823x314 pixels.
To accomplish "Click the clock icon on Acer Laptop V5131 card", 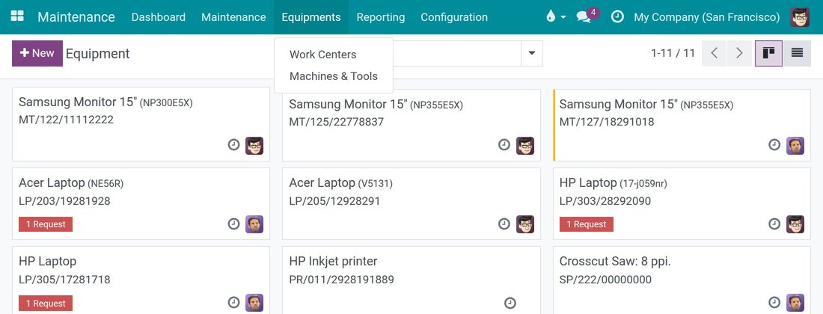I will point(504,224).
